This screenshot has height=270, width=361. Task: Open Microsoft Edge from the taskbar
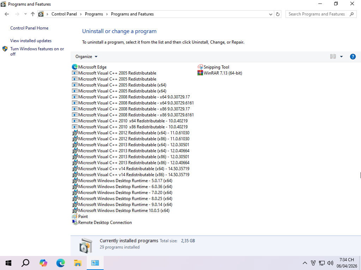61,263
